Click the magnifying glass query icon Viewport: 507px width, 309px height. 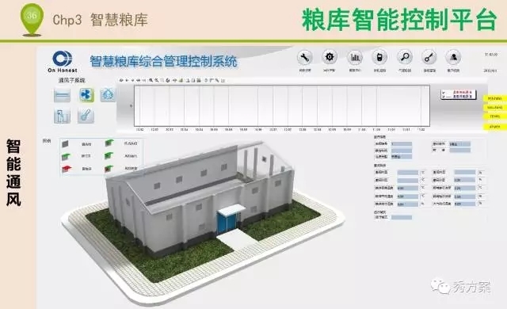click(405, 58)
